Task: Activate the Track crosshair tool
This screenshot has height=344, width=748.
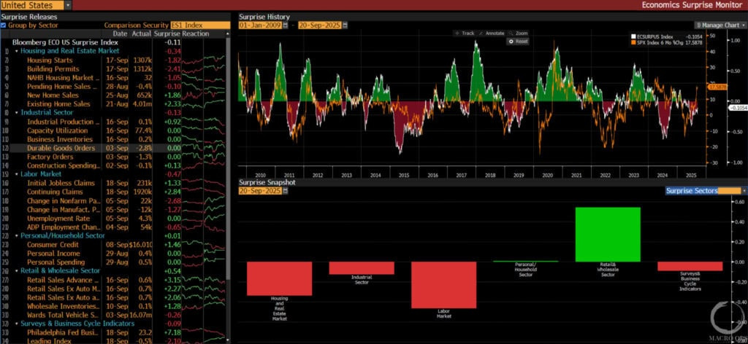Action: [465, 34]
